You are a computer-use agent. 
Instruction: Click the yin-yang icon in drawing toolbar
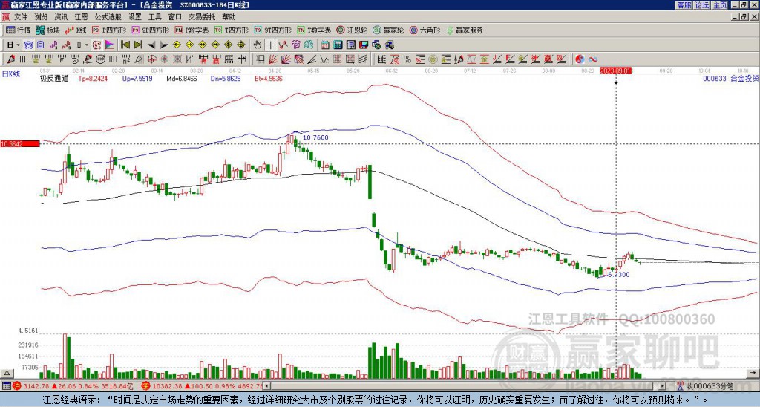point(580,59)
